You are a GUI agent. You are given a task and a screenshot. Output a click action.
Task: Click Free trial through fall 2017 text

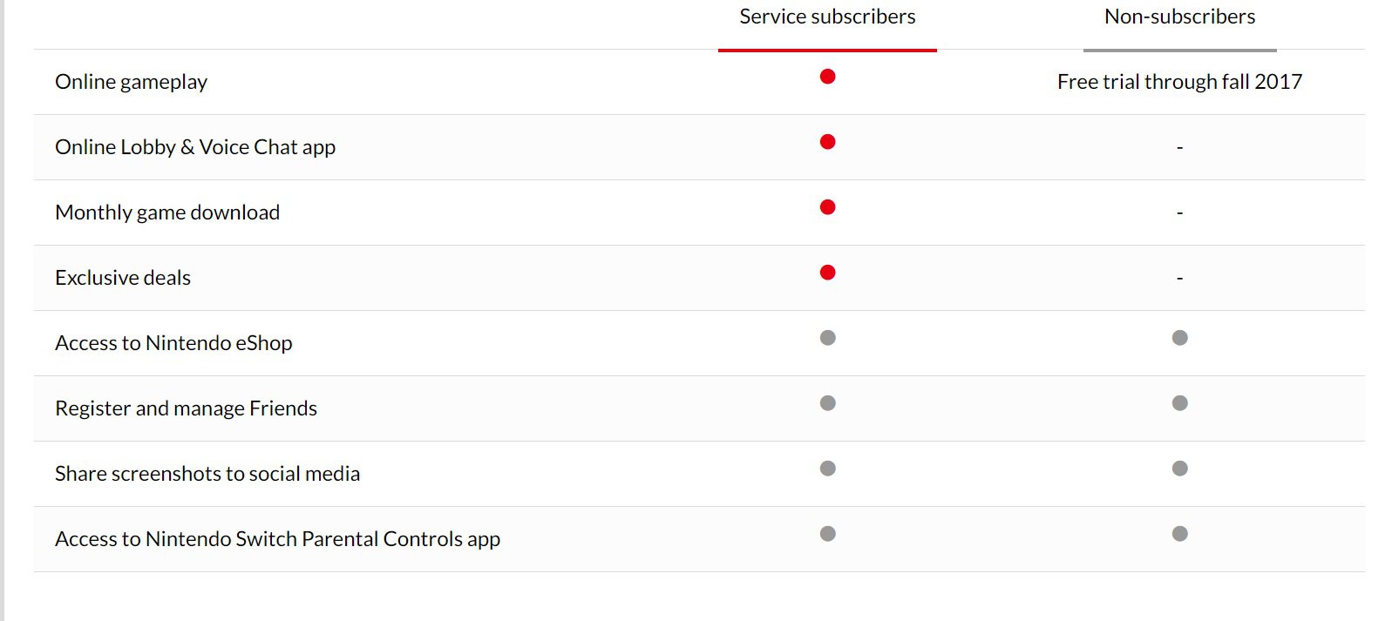click(1180, 82)
